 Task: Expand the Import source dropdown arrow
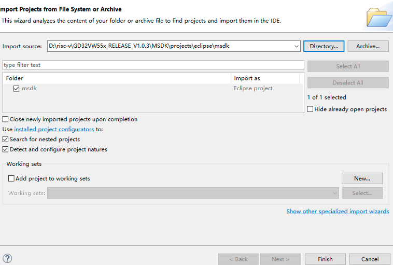tap(296, 46)
